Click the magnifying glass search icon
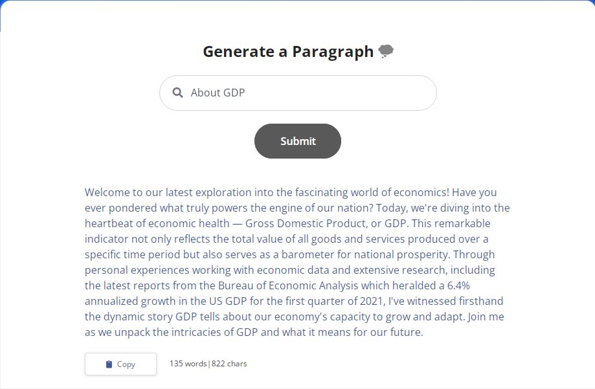This screenshot has width=595, height=389. pos(177,93)
